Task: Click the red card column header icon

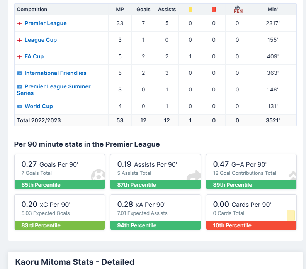Action: tap(214, 9)
